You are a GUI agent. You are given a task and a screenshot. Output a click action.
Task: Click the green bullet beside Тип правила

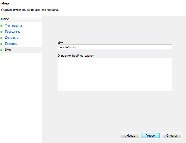(x=1, y=26)
